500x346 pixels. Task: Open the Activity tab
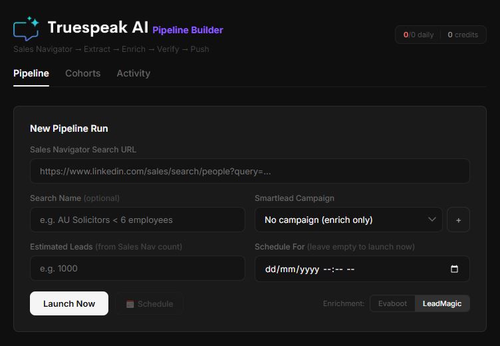point(133,73)
